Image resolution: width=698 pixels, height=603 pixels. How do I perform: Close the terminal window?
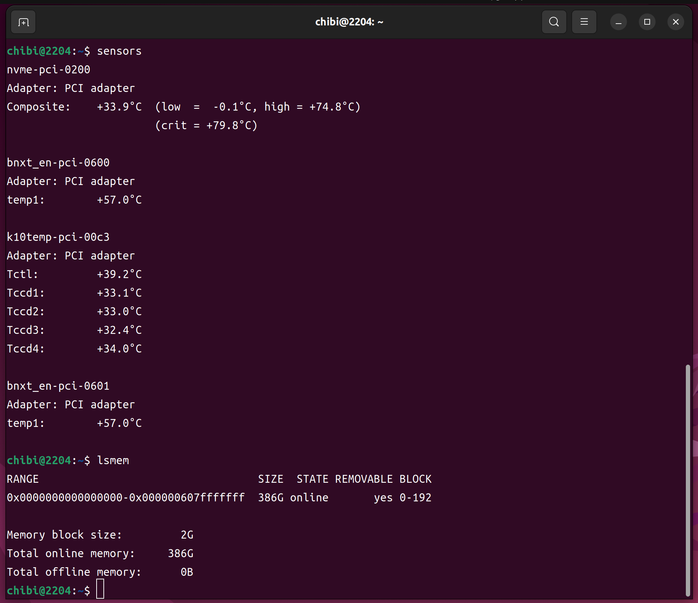coord(675,22)
